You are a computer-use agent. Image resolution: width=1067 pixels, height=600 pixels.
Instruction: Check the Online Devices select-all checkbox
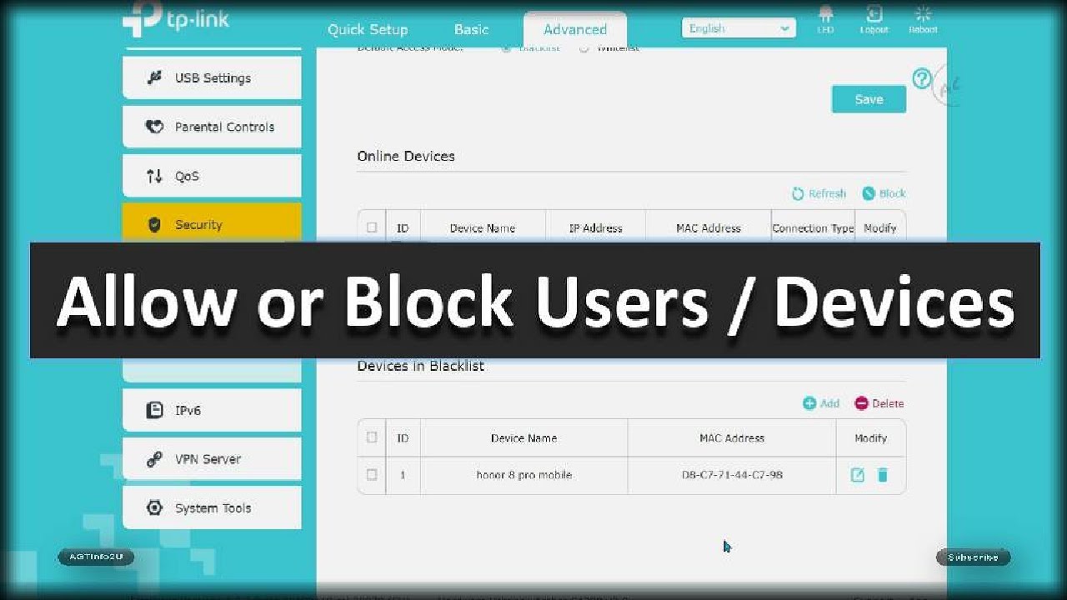click(372, 227)
